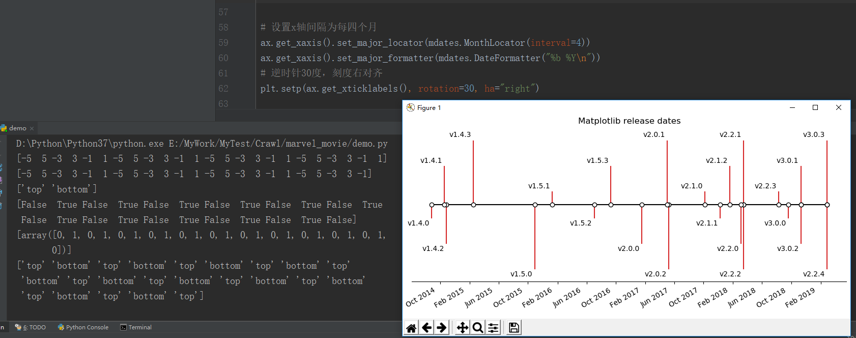Open Configure subplots sliders icon
The image size is (856, 338).
[x=493, y=328]
